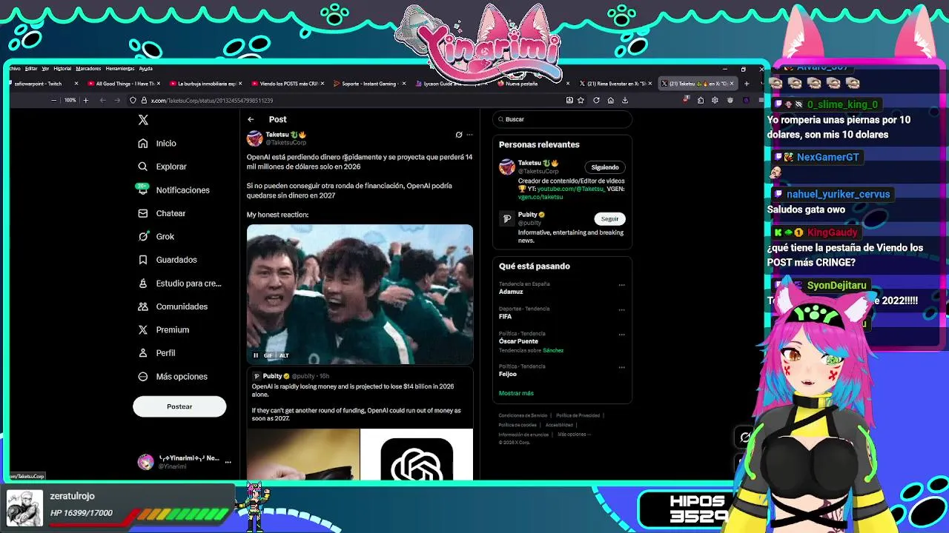Click the X logo in the sidebar
The width and height of the screenshot is (949, 533).
coord(143,120)
